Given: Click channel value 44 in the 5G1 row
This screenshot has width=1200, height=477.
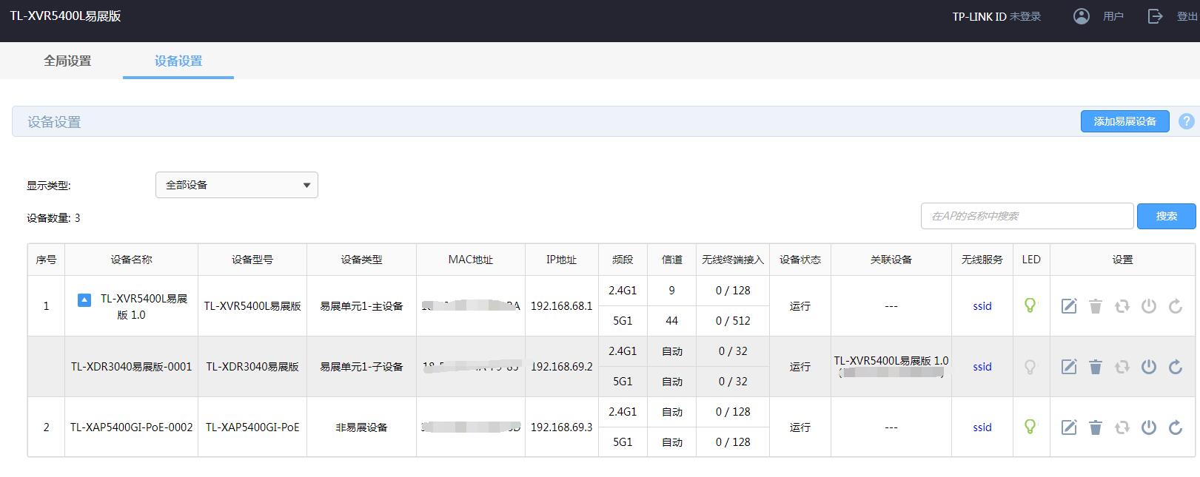Looking at the screenshot, I should point(671,321).
